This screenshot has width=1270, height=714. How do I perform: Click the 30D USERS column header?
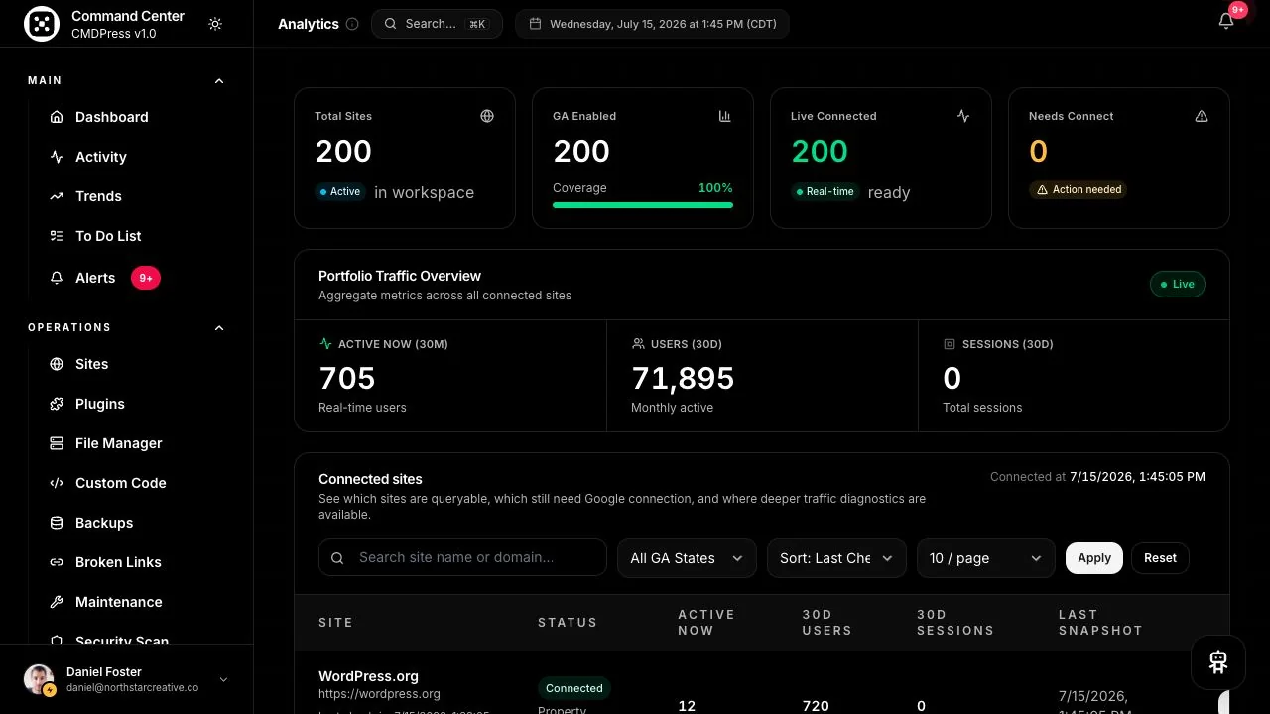(x=826, y=623)
